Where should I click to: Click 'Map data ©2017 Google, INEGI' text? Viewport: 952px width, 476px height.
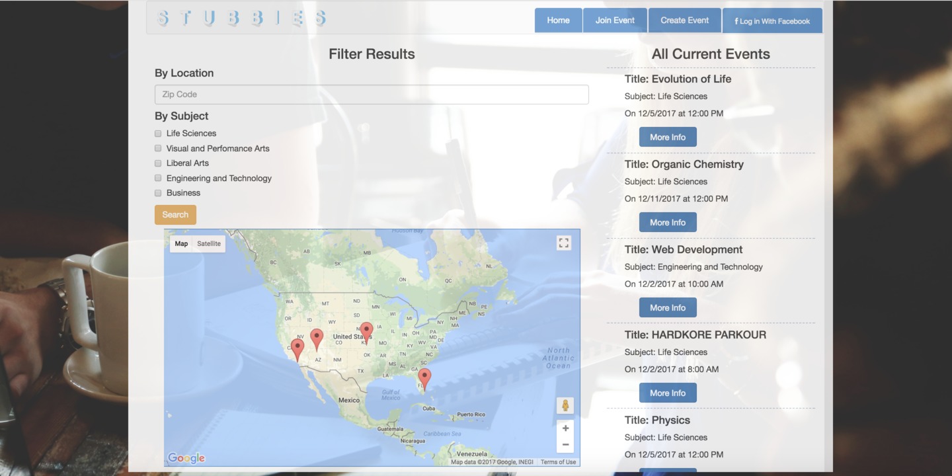coord(493,462)
